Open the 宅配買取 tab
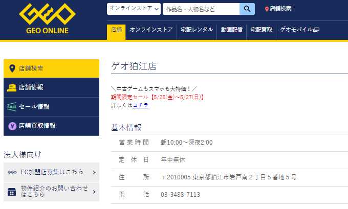 (261, 30)
